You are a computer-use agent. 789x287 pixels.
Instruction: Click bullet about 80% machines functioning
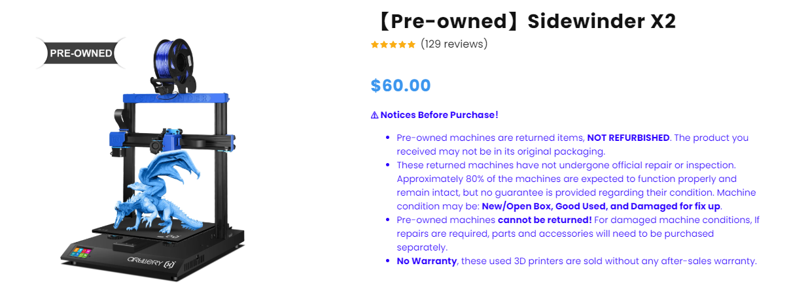(576, 186)
